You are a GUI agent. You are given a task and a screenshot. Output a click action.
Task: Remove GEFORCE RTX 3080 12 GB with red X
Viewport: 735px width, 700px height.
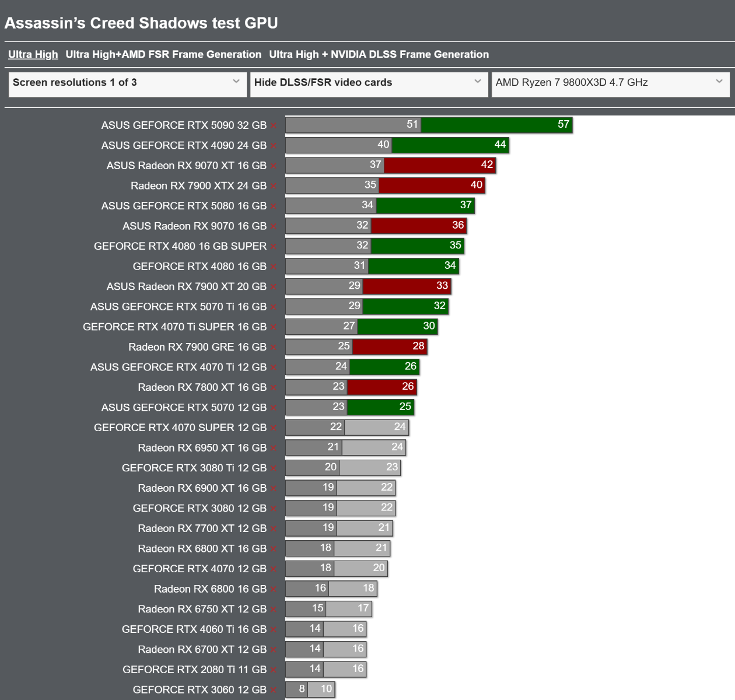273,509
